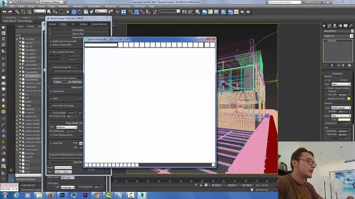Click Select in scene explorer header
This screenshot has height=199, width=355.
pos(21,27)
